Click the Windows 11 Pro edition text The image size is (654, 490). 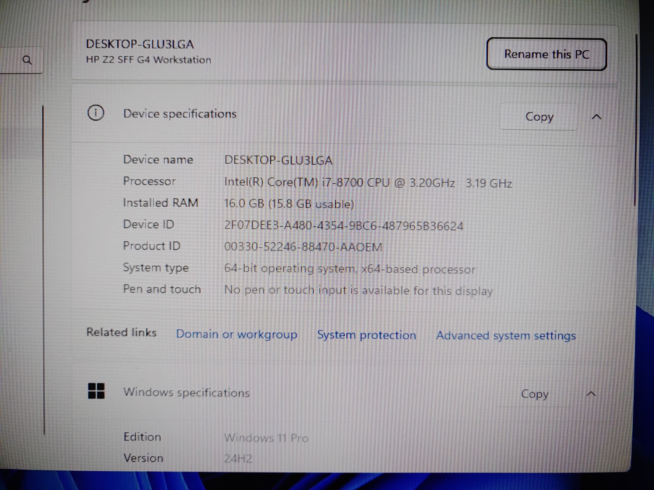click(x=266, y=438)
